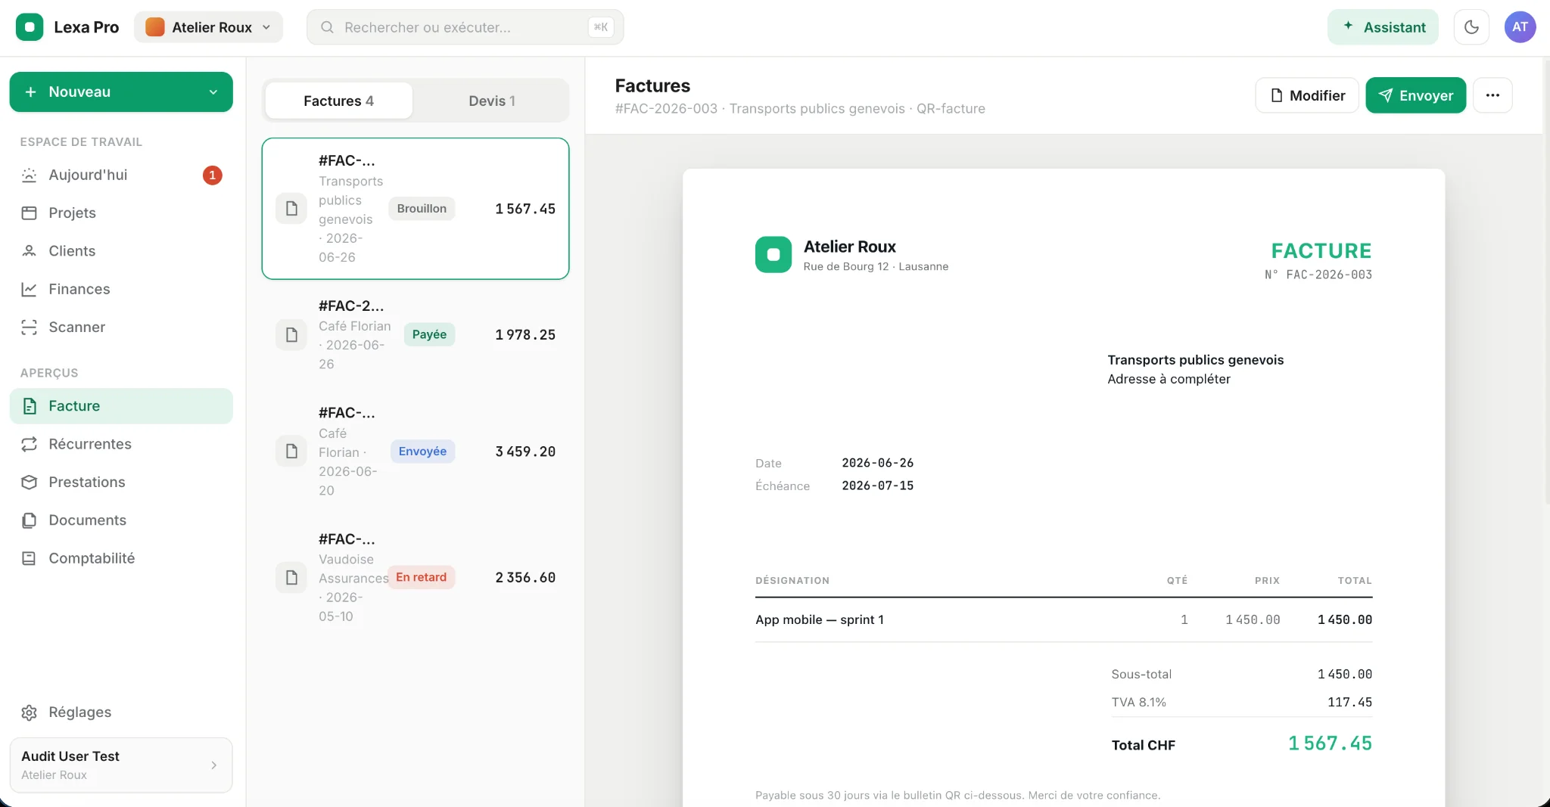Open Prestations in the sidebar
Screen dimensions: 1550x807
click(x=121, y=482)
